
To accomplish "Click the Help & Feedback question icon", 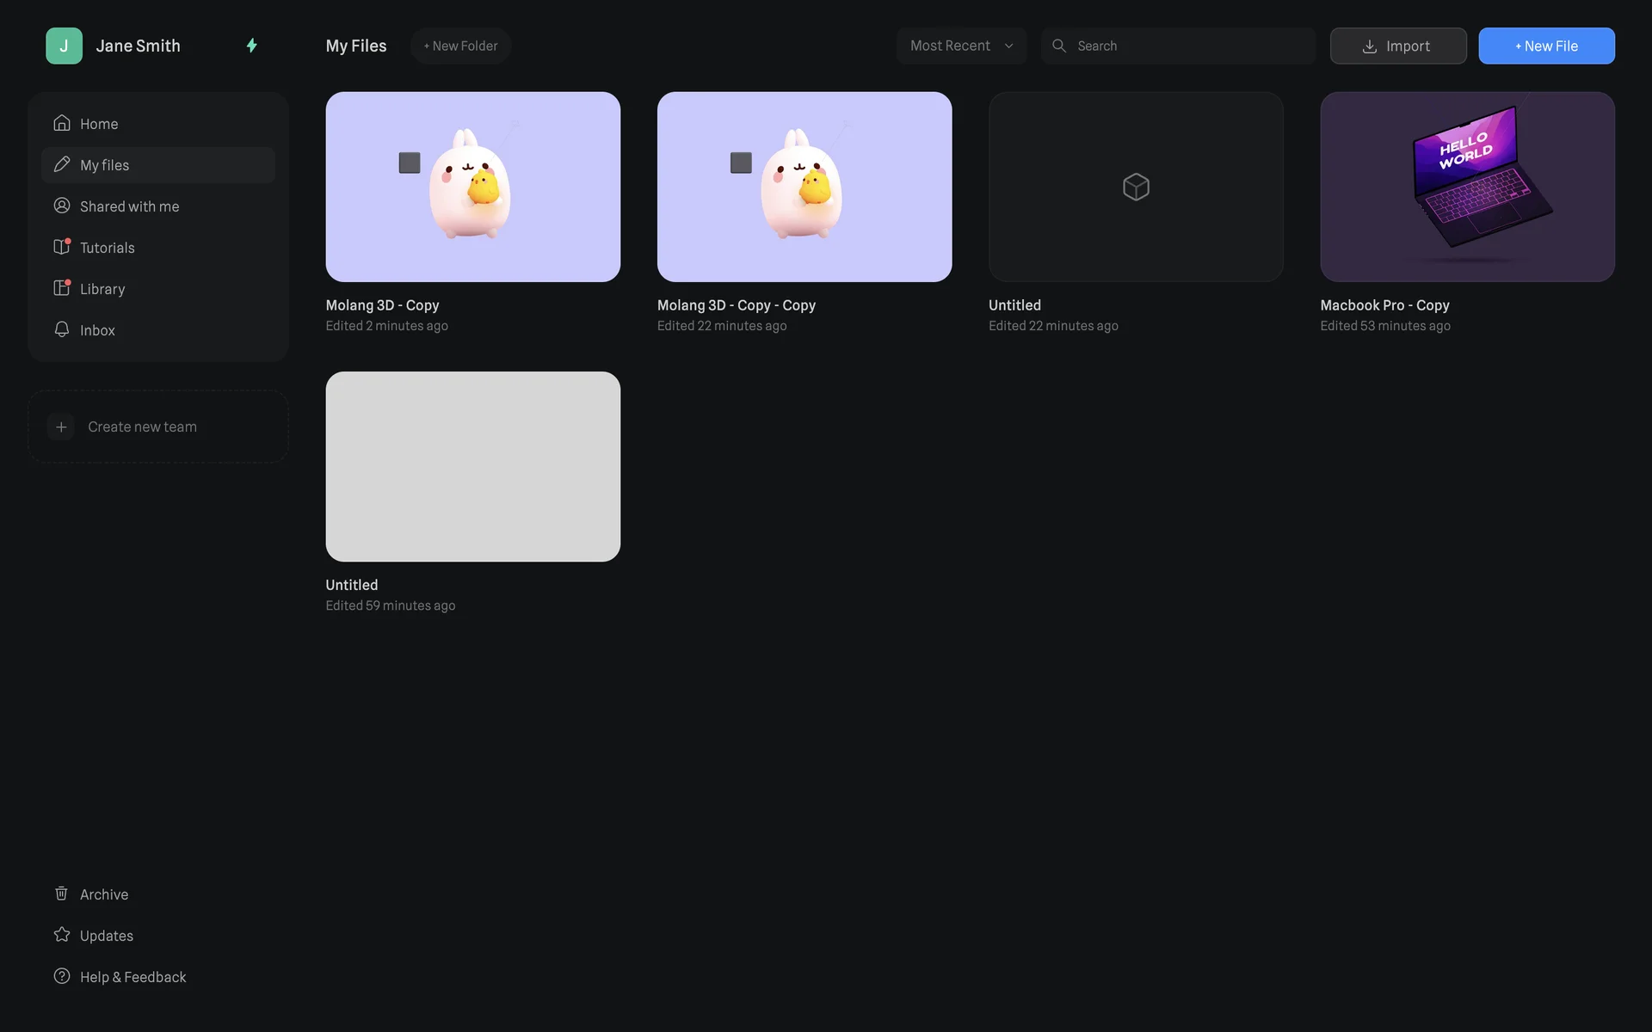I will tap(62, 976).
